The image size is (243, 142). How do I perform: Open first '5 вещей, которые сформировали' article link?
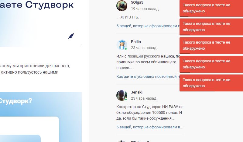tap(148, 26)
